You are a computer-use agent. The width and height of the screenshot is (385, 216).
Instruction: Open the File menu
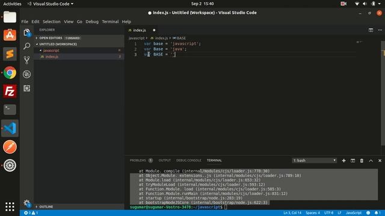point(25,22)
